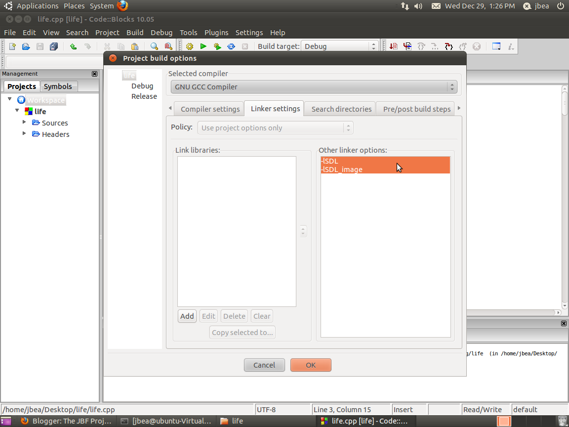Build and run with the gear-play icon
Screen dimensions: 569x427
pyautogui.click(x=217, y=46)
